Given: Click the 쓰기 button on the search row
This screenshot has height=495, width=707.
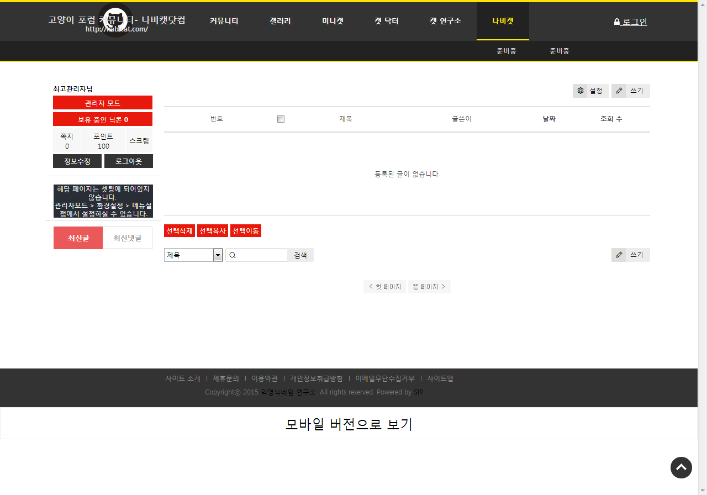Looking at the screenshot, I should [x=631, y=255].
